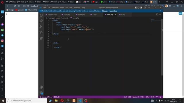
Task: Open the View menu
Action: [62, 8]
